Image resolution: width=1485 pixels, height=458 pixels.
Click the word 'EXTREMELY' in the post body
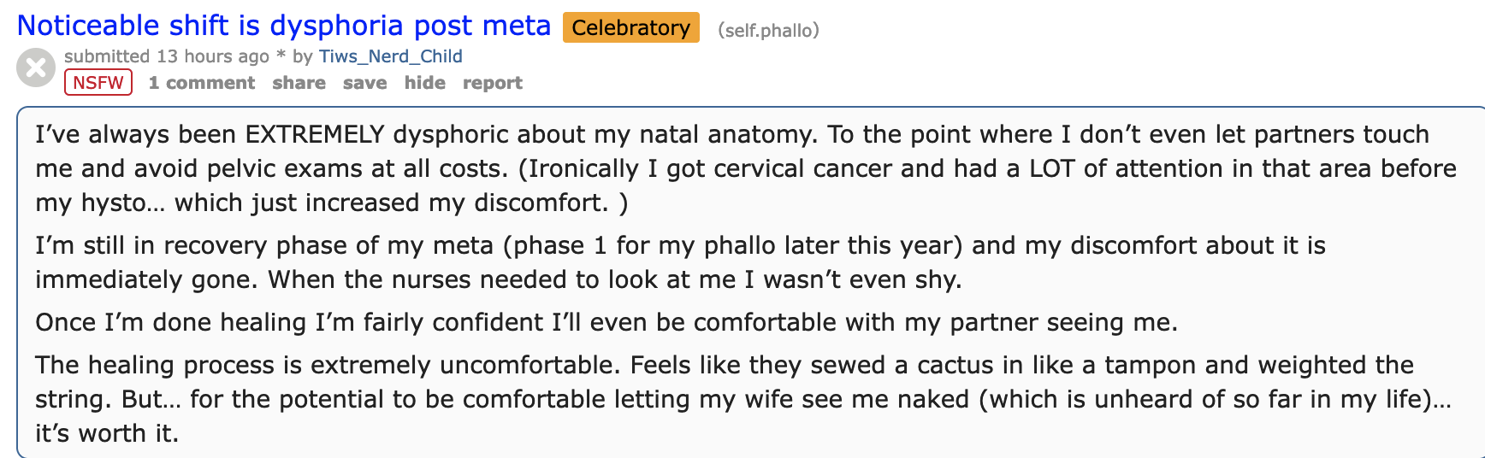point(315,134)
